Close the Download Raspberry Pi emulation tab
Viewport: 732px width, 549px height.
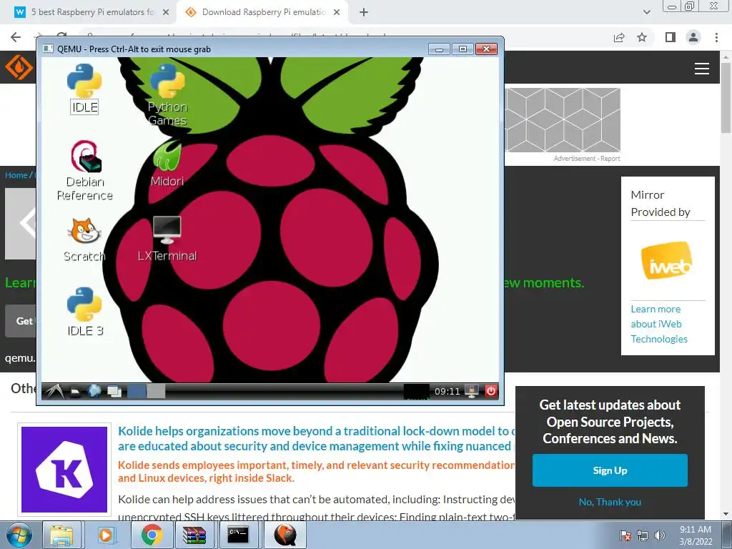click(337, 12)
